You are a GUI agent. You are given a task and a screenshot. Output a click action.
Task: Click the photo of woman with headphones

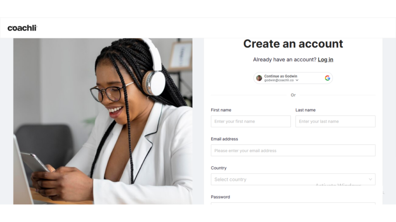pos(103,121)
